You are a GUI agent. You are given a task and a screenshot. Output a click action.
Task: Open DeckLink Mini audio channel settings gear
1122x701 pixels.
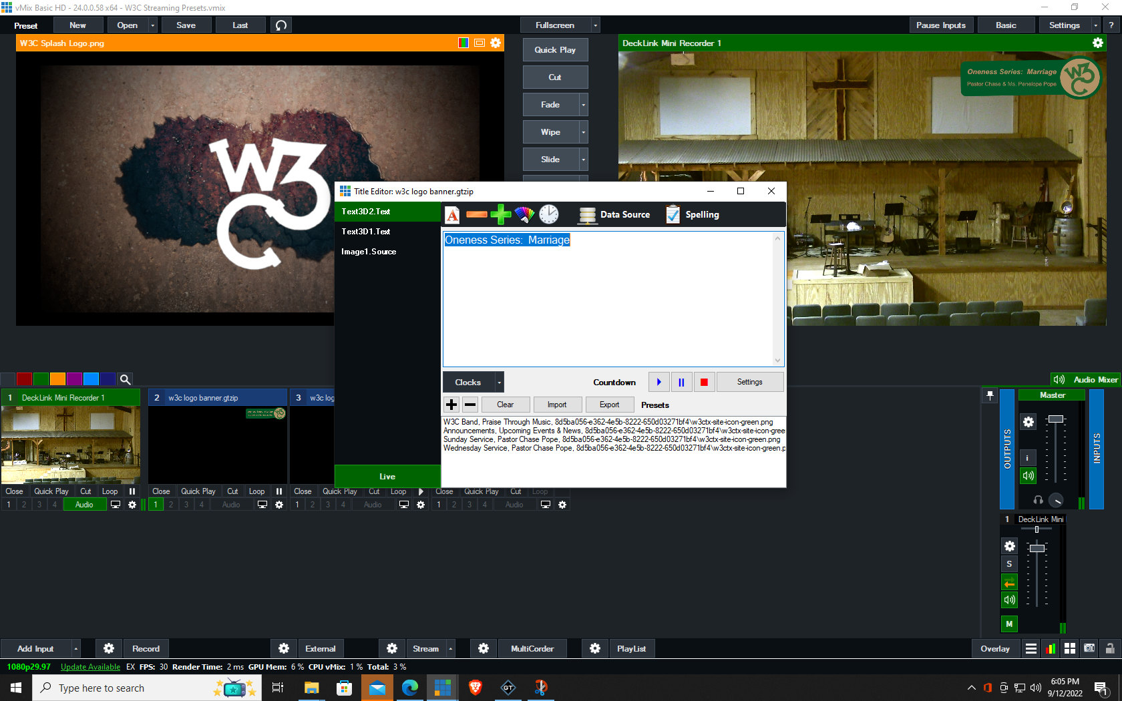(x=1009, y=546)
